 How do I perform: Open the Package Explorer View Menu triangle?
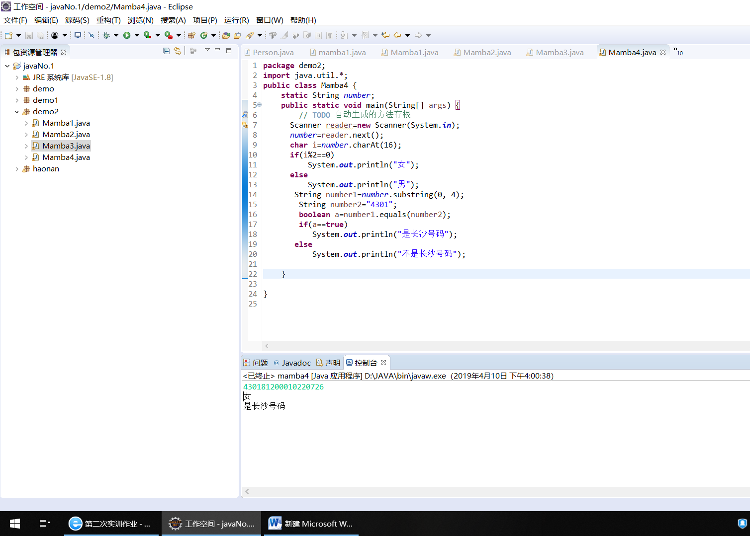pyautogui.click(x=207, y=50)
